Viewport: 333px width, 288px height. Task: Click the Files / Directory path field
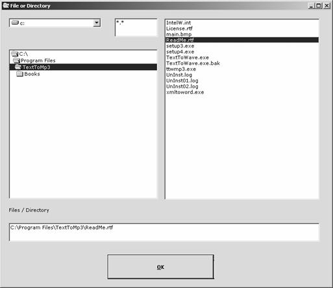click(164, 232)
